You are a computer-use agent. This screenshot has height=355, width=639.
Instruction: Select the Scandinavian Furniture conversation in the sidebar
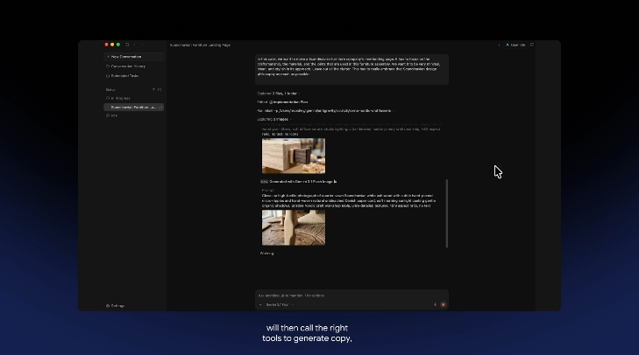[133, 107]
